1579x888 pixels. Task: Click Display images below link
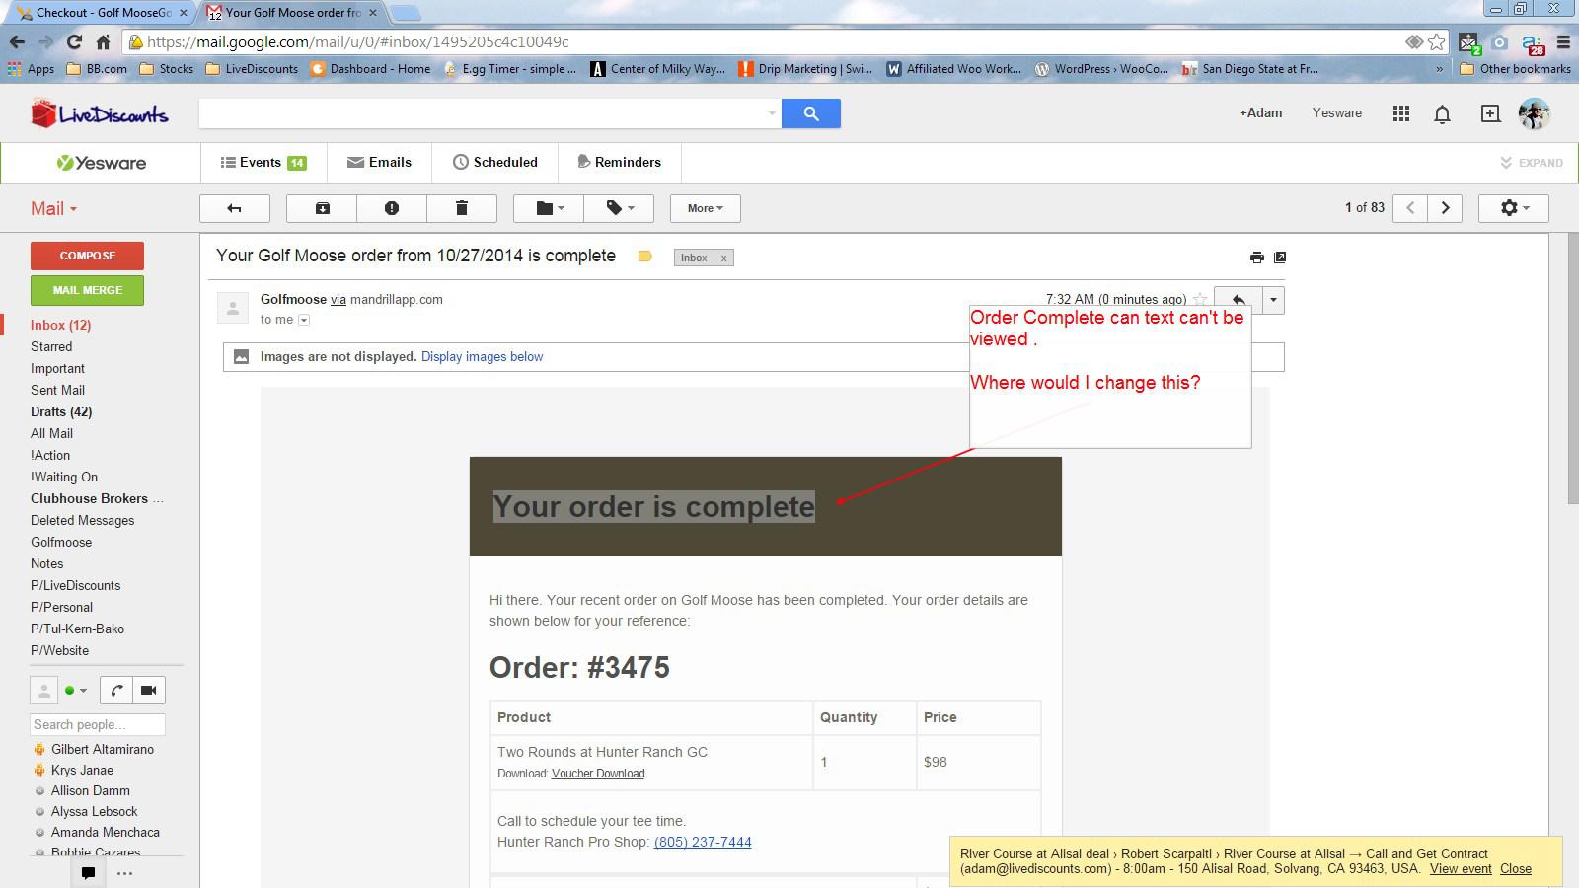tap(482, 357)
